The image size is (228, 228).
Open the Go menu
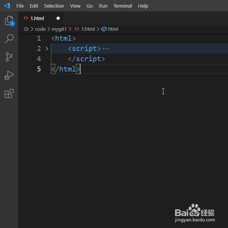click(90, 6)
